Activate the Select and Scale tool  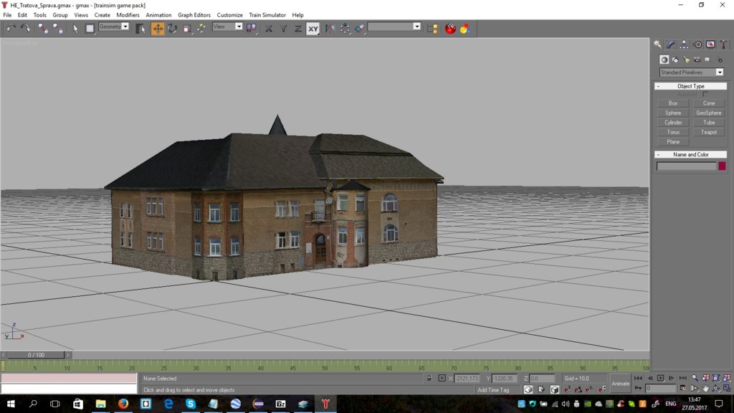[x=187, y=29]
